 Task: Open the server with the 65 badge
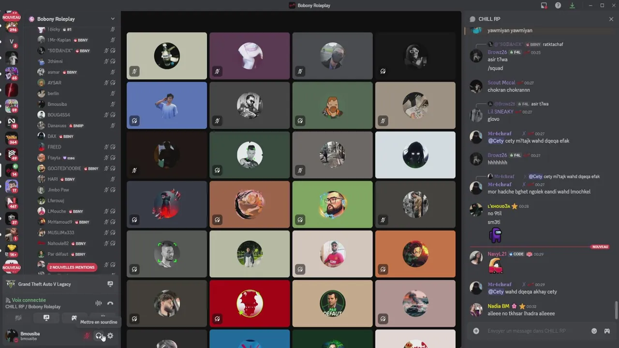[x=11, y=74]
